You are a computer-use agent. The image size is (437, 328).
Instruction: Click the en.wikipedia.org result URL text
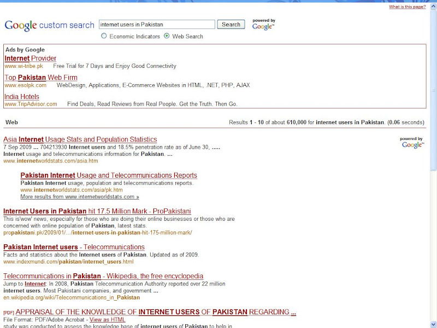click(72, 297)
